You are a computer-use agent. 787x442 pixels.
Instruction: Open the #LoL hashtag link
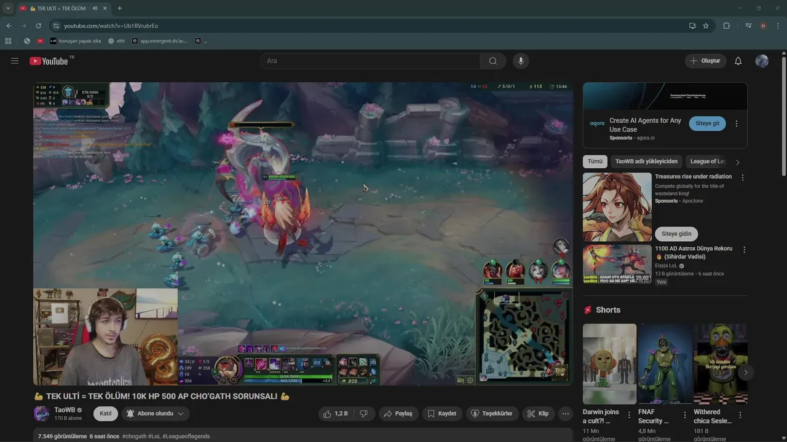(154, 436)
